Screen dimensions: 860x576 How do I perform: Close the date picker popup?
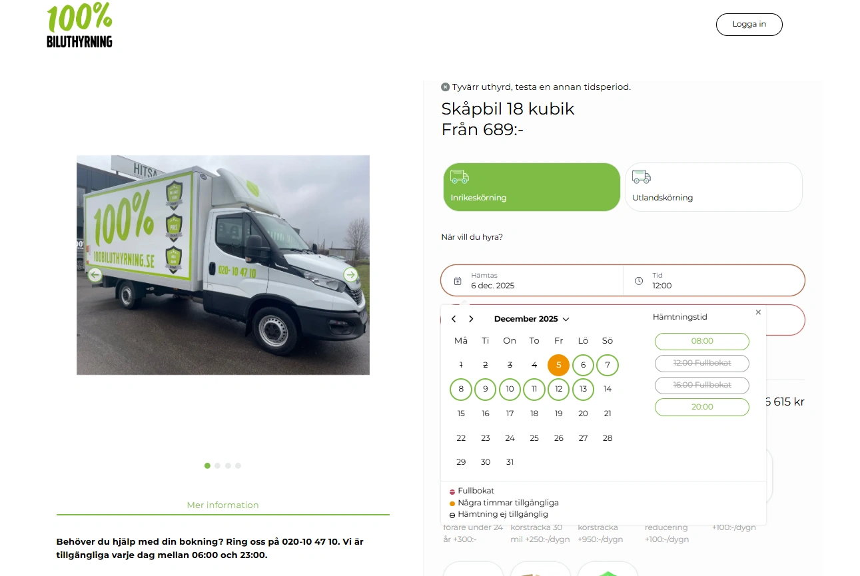758,312
